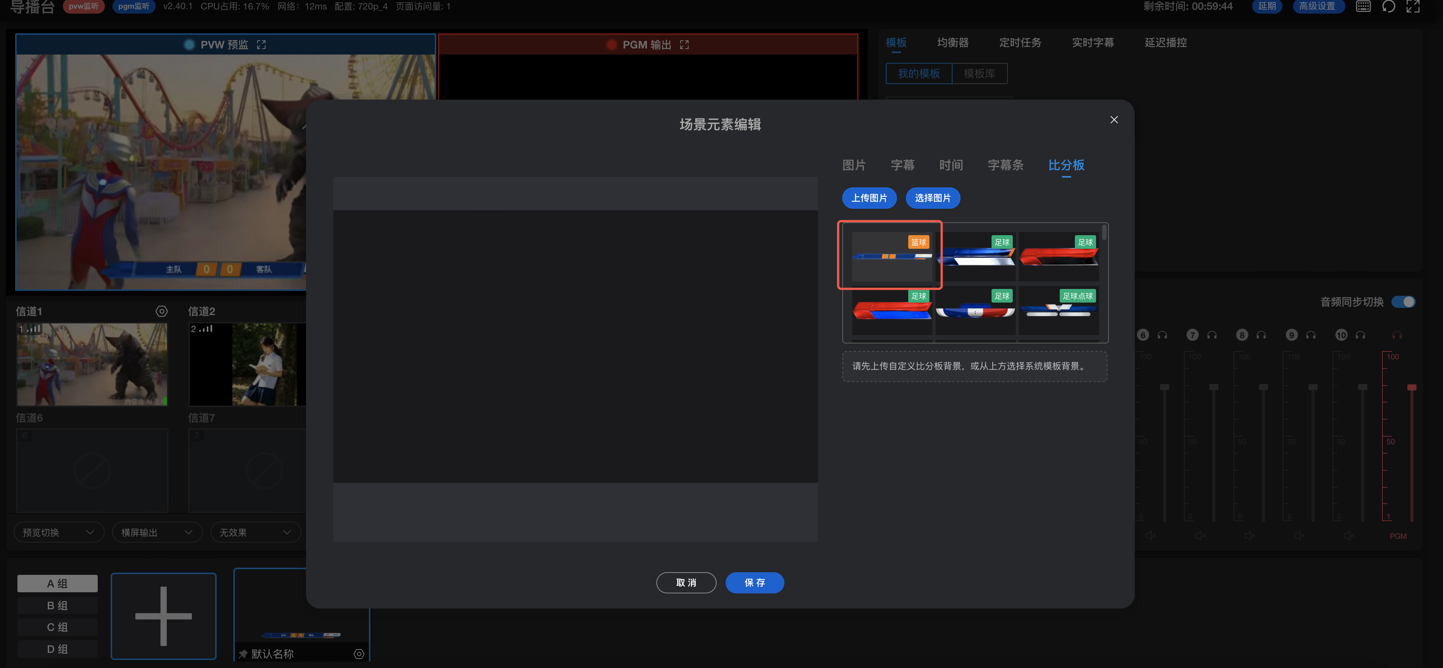This screenshot has height=668, width=1443.
Task: Choose the blue-white 足球 scoreboard template
Action: pyautogui.click(x=975, y=256)
